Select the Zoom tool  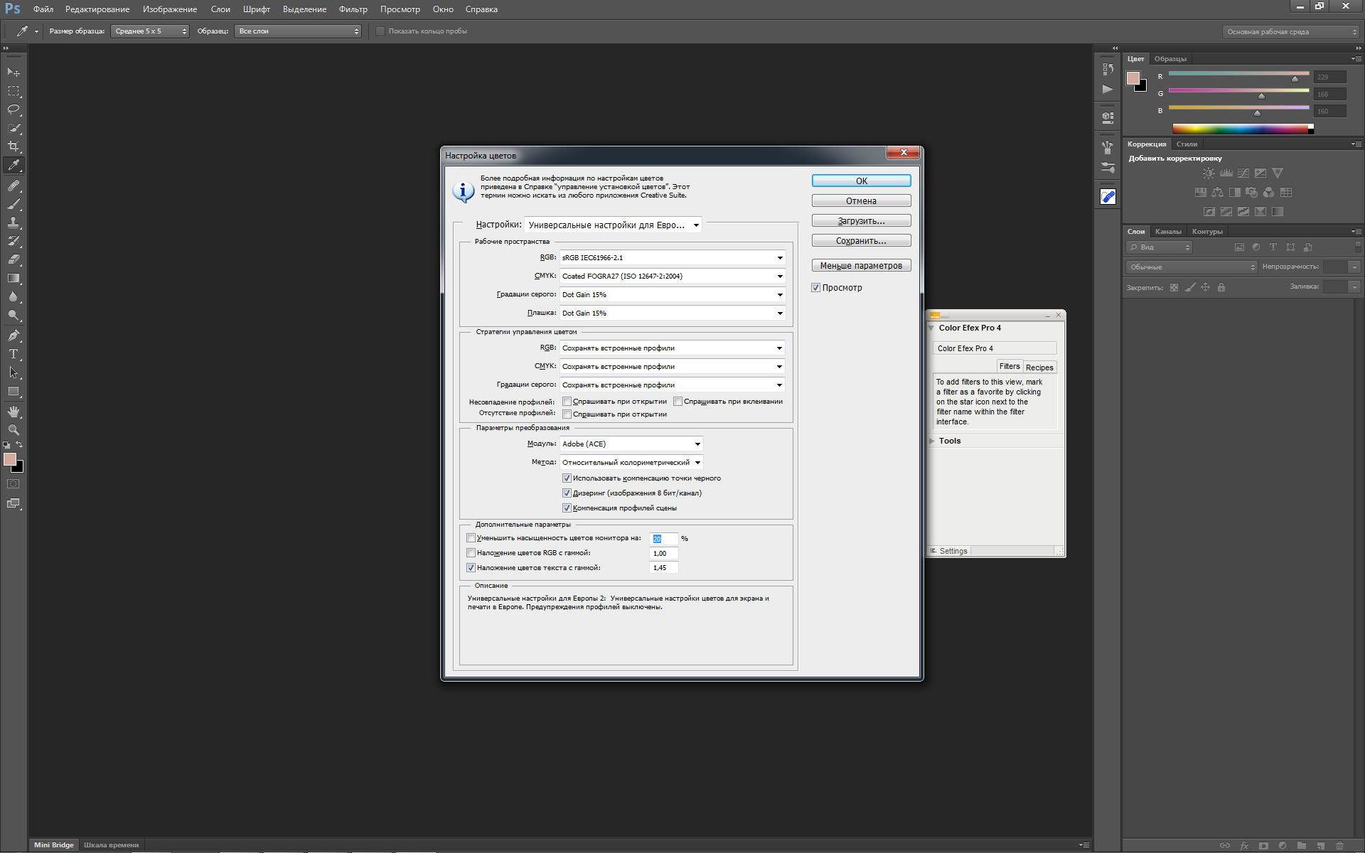pos(14,430)
